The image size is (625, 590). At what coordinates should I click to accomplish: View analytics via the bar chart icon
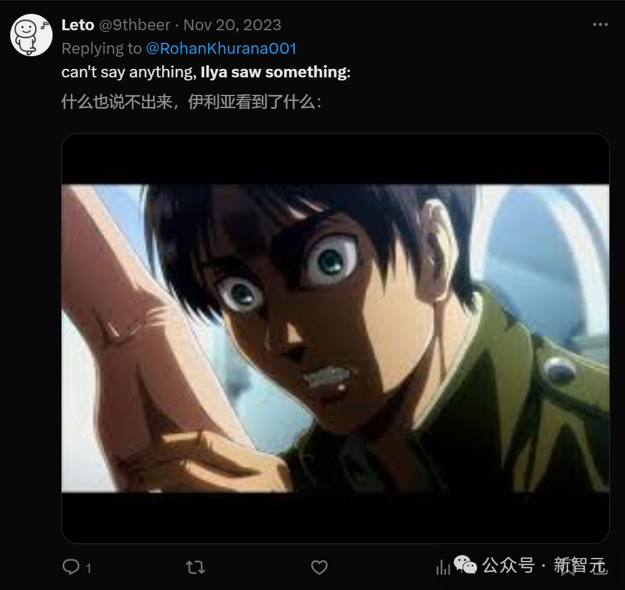tap(443, 567)
